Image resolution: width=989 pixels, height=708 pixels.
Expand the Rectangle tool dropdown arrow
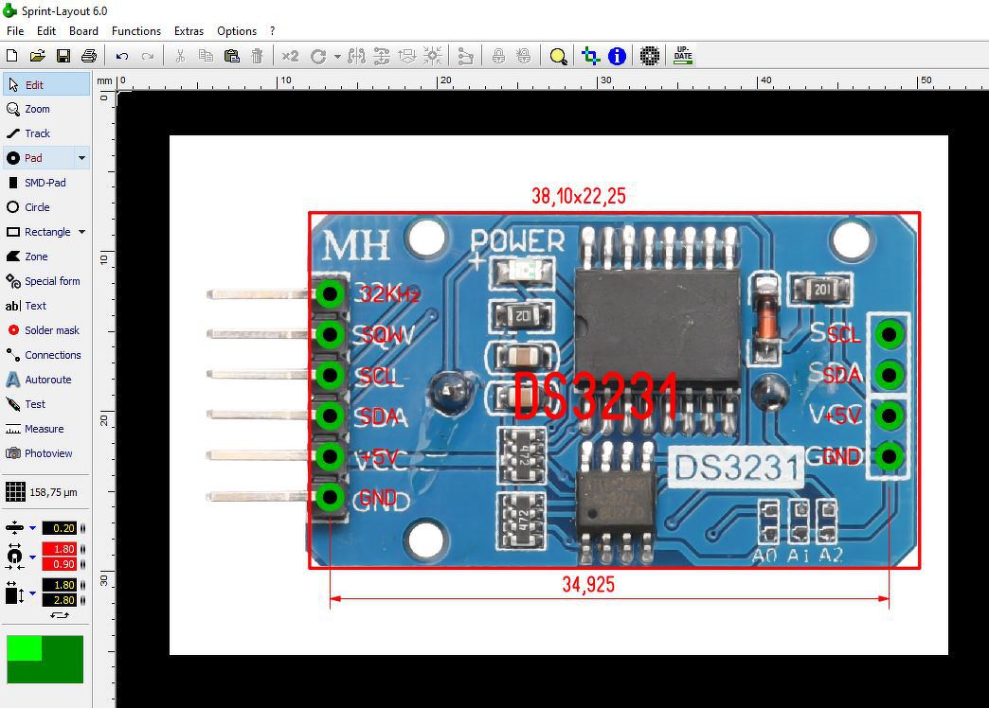coord(82,232)
